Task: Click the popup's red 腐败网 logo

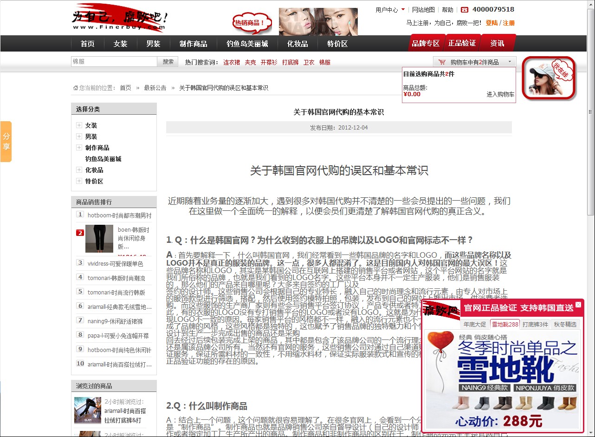Action: (441, 310)
